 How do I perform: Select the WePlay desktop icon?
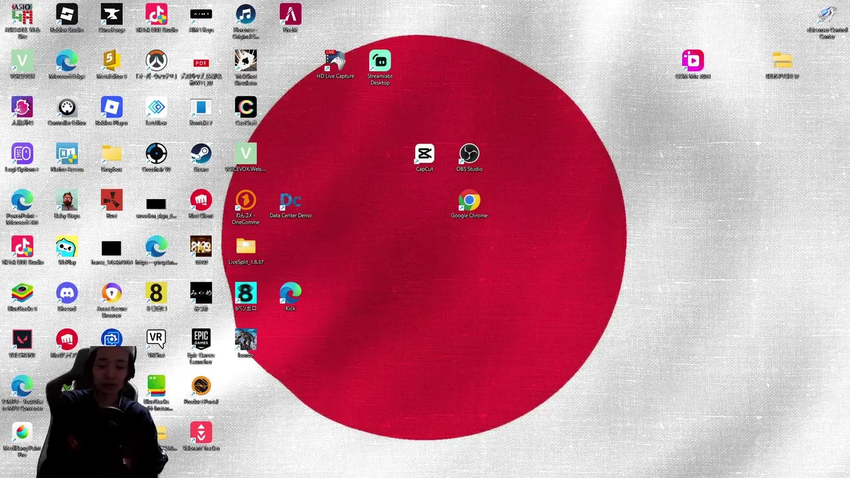coord(66,247)
